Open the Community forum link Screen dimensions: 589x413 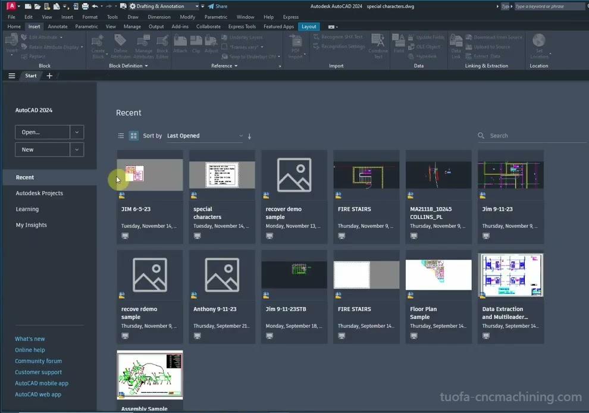(38, 361)
